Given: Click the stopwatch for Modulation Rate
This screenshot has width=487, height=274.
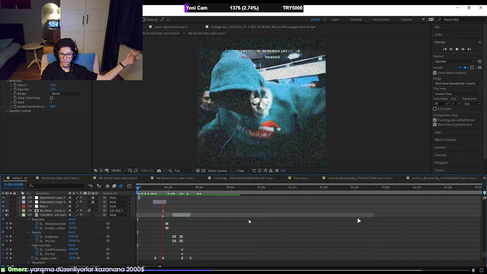Looking at the screenshot, I should tap(37, 224).
